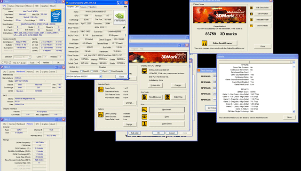Screen dimensions: 301x171
Task: Open the GPU selection dropdown in GPU-Z
Action: click(x=100, y=77)
